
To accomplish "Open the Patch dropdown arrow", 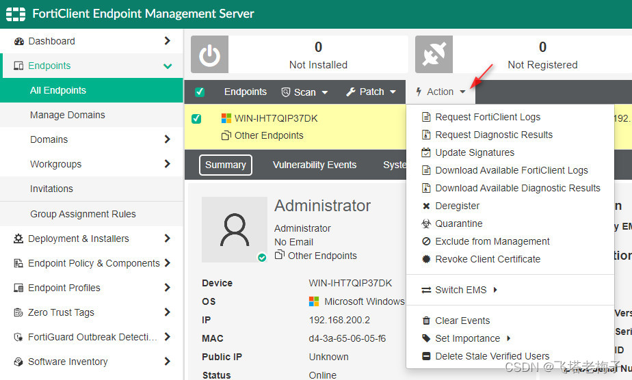I will click(393, 92).
